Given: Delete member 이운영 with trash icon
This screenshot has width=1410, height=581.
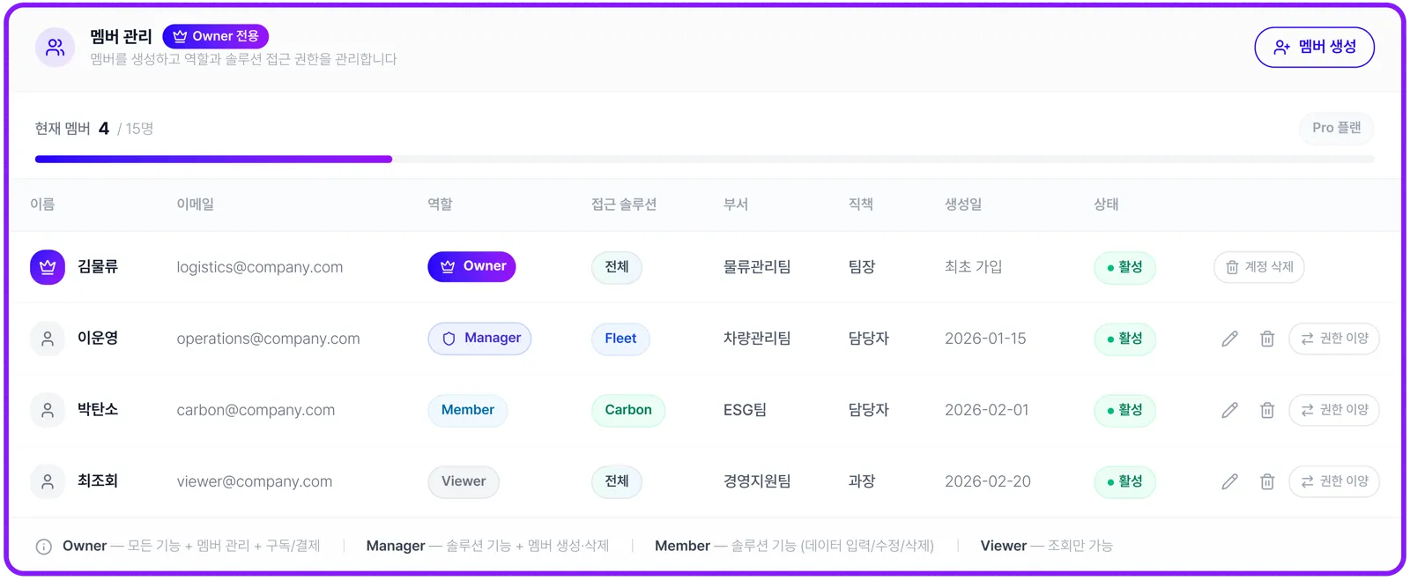Looking at the screenshot, I should click(1267, 339).
